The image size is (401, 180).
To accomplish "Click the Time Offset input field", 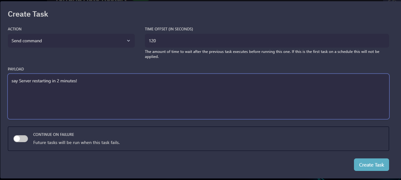I will point(266,41).
